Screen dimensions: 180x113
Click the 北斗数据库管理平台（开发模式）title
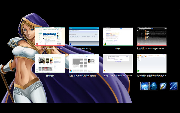[x=151, y=76]
